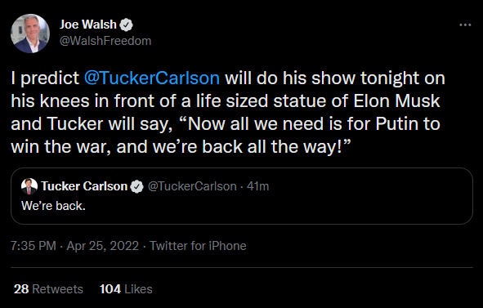Screen dimensions: 483x308
Task: Click Tucker Carlson's small avatar in quoted tweet
Action: (29, 186)
